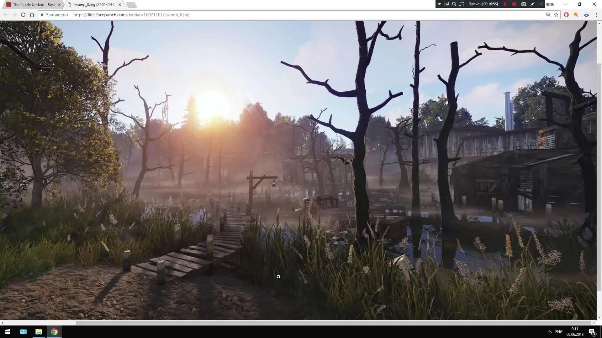Capture a screenshot with the recorder camera icon
The width and height of the screenshot is (602, 338).
pyautogui.click(x=524, y=4)
